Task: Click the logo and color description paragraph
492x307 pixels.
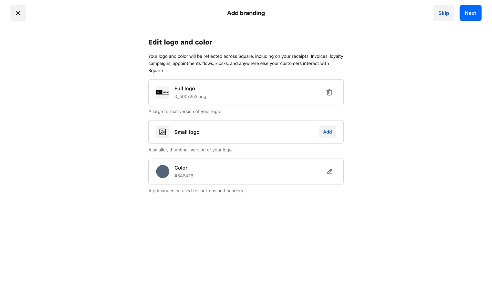Action: (x=245, y=63)
